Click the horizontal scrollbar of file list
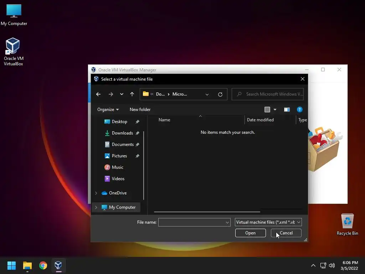This screenshot has width=365, height=274. click(207, 212)
